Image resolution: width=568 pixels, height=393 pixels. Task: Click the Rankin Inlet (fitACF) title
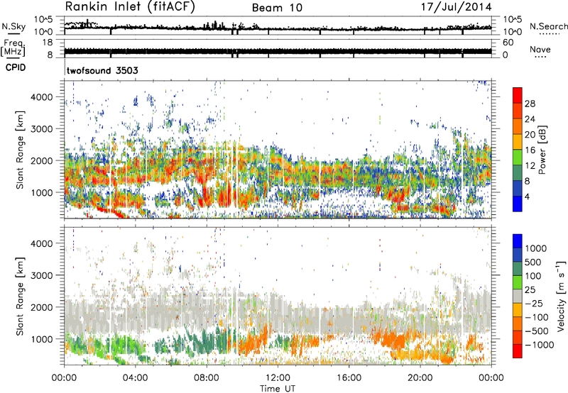click(x=130, y=6)
